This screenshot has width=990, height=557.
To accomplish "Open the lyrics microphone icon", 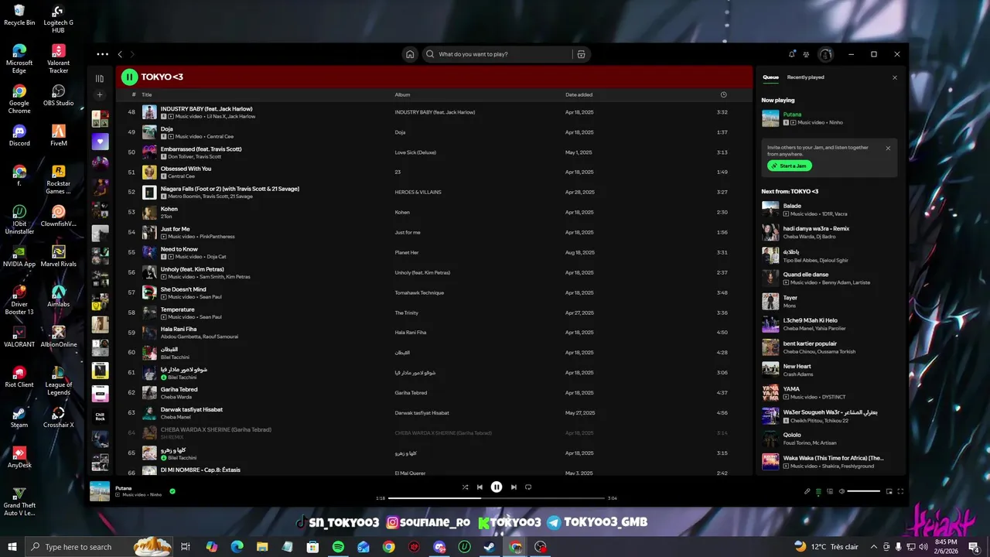I will (x=807, y=491).
